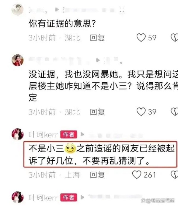Reply to the '没证据' comment from 湖北
Viewport: 178px width, 207px height.
pyautogui.click(x=98, y=112)
